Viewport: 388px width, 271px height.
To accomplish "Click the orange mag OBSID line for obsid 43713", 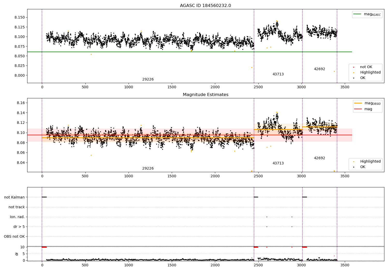I will pos(278,129).
